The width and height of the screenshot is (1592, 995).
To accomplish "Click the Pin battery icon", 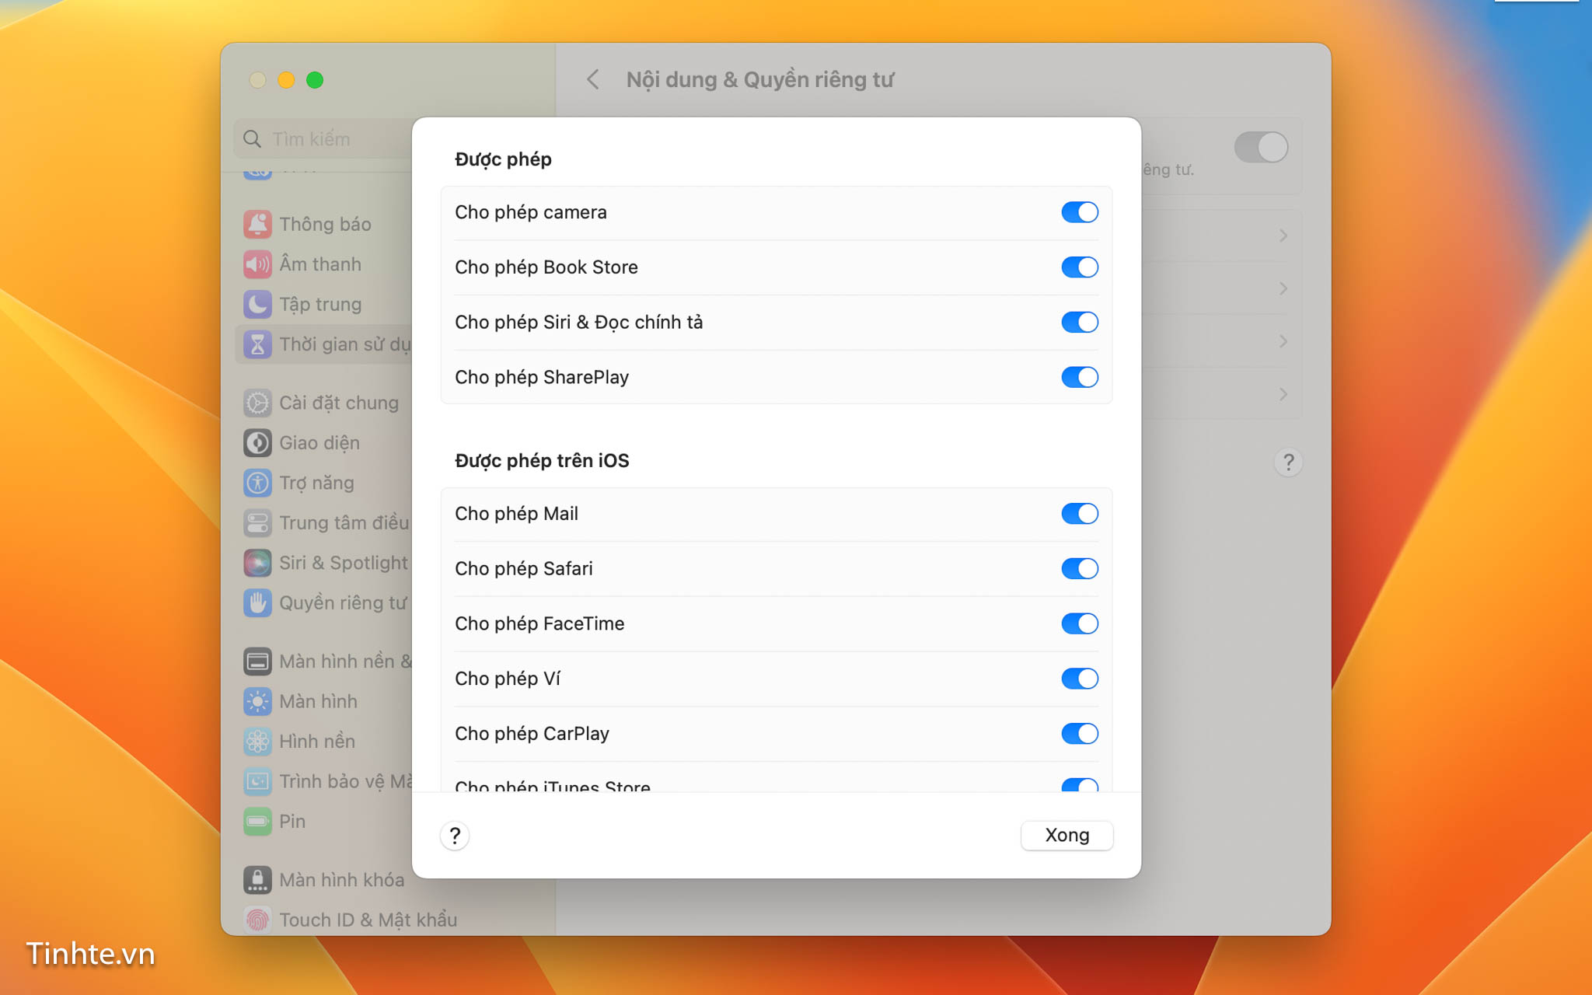I will (x=257, y=822).
